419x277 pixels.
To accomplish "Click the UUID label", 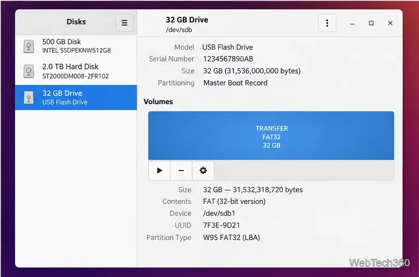I will pos(183,225).
